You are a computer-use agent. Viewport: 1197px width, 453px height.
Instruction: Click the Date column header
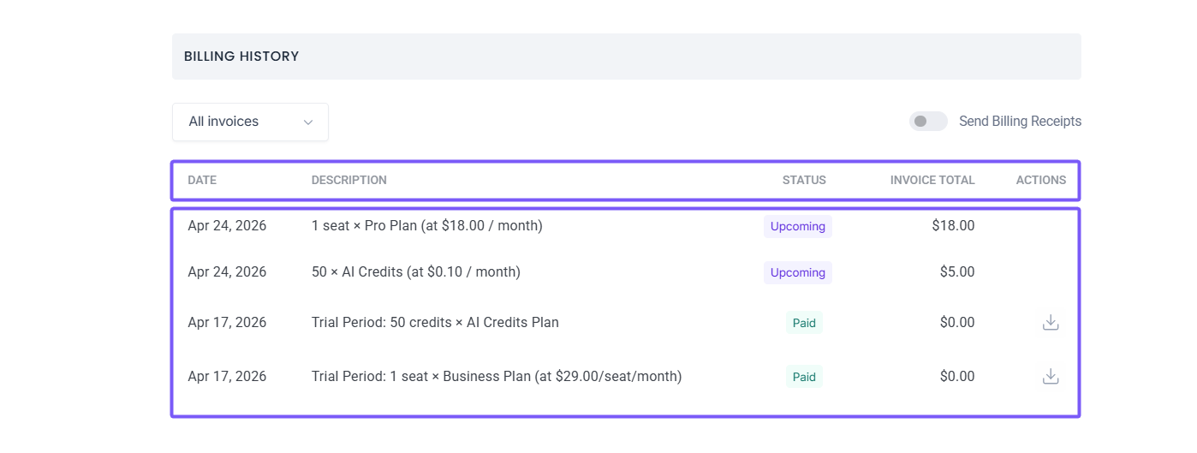202,181
